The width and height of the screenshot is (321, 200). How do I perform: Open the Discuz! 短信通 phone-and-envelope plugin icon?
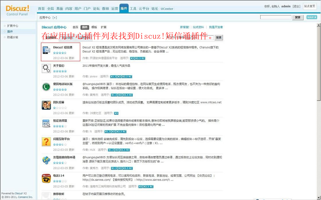pyautogui.click(x=46, y=50)
